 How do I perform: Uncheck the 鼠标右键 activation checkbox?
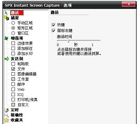[54, 31]
